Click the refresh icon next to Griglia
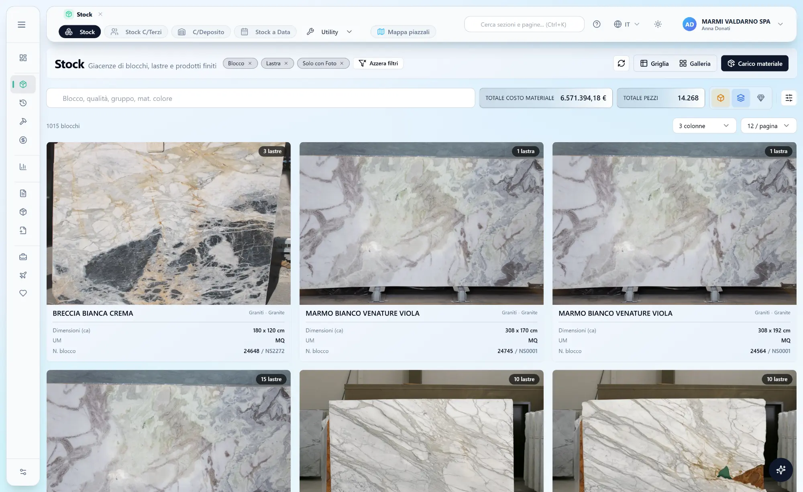This screenshot has height=492, width=803. tap(621, 63)
